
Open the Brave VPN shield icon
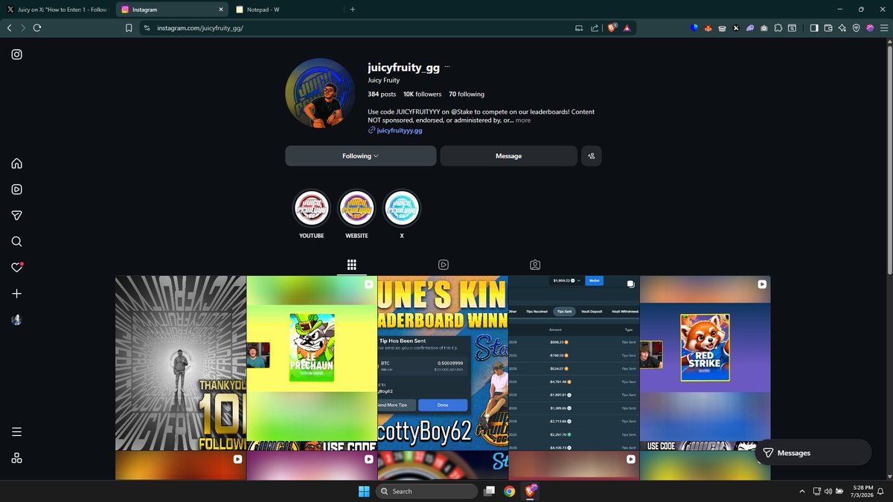point(856,28)
